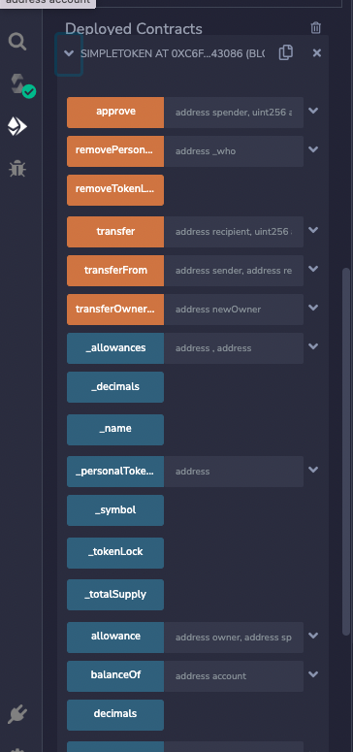Expand transfer function parameters
The image size is (353, 752).
[x=313, y=231]
